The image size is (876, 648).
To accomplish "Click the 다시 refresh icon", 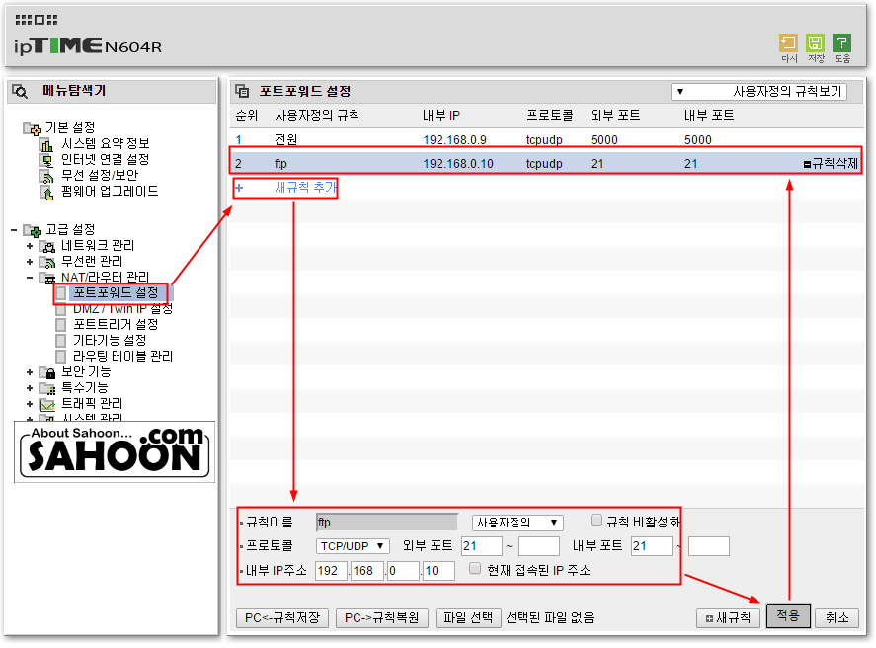I will [788, 43].
